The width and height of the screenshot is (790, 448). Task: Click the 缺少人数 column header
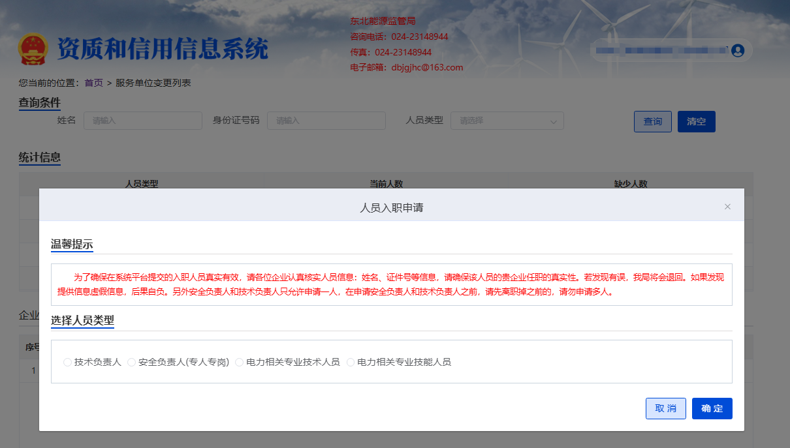631,184
